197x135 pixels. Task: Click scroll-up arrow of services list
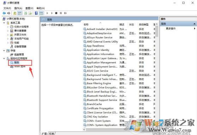point(157,24)
